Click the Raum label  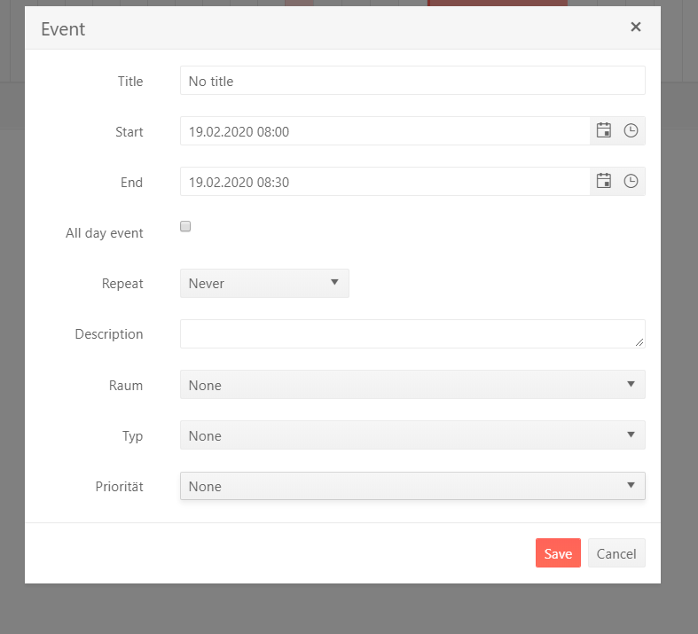click(x=126, y=386)
